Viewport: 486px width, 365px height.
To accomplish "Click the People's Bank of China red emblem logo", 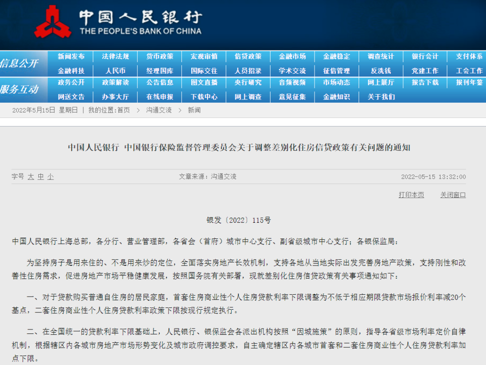I will click(53, 23).
